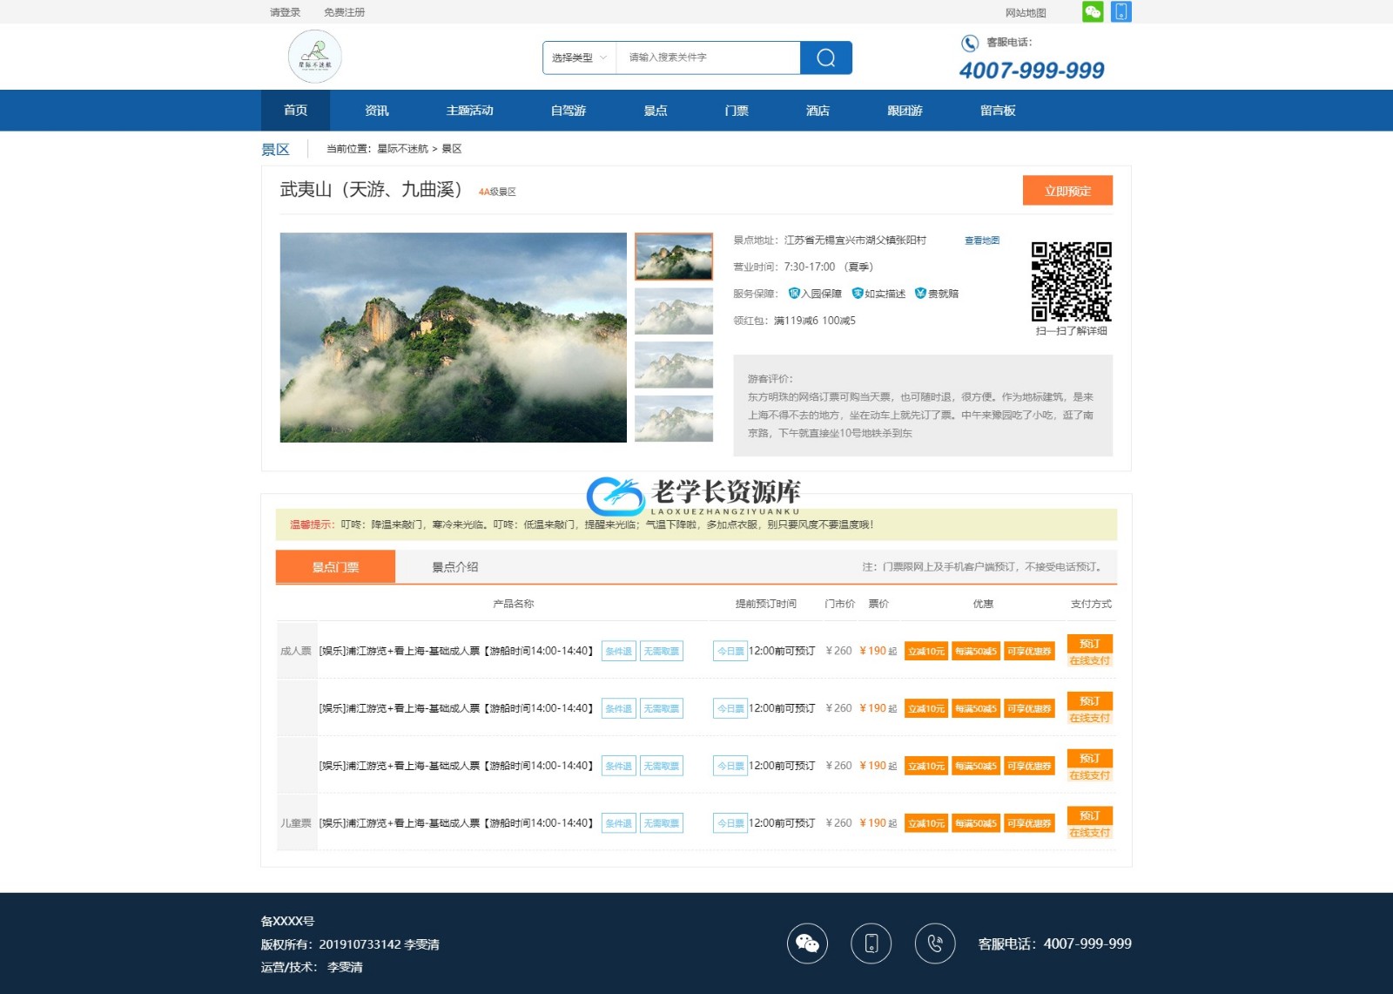Click the 请登录 link

pyautogui.click(x=285, y=12)
